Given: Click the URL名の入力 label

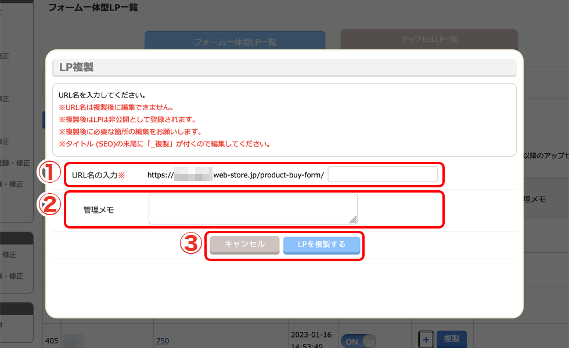Looking at the screenshot, I should (x=98, y=175).
